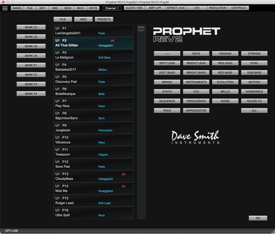Click the SEND menu item
The width and height of the screenshot is (275, 234).
[x=68, y=8]
